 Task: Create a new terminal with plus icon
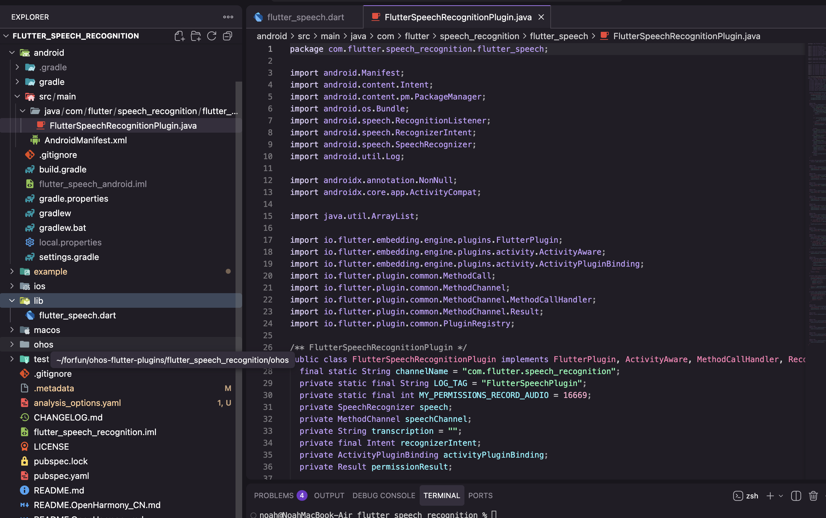(770, 496)
